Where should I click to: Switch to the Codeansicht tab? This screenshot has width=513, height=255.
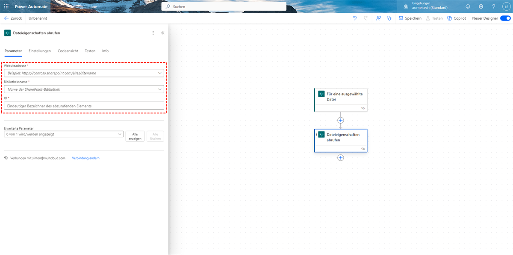coord(68,51)
